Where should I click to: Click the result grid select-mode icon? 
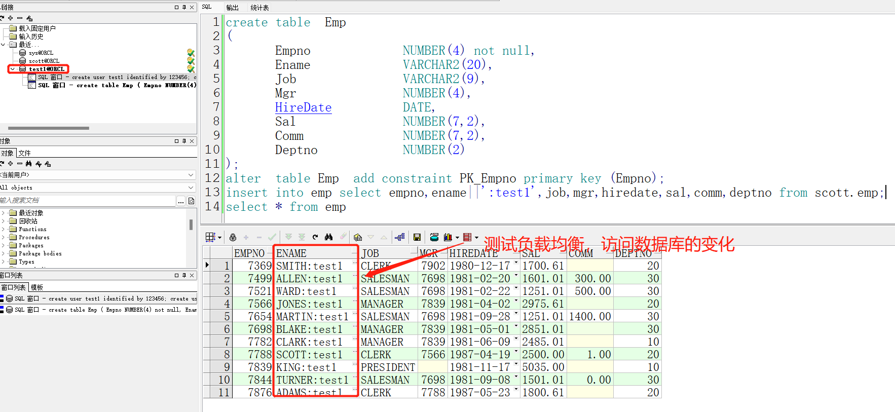coord(211,237)
